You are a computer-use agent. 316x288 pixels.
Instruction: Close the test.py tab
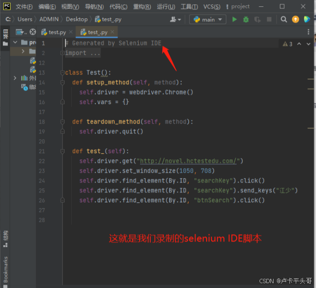click(x=71, y=32)
